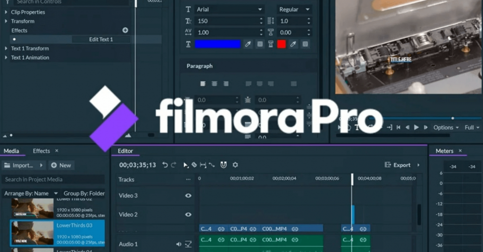The height and width of the screenshot is (252, 483).
Task: Expand the Transform section
Action: tap(6, 21)
